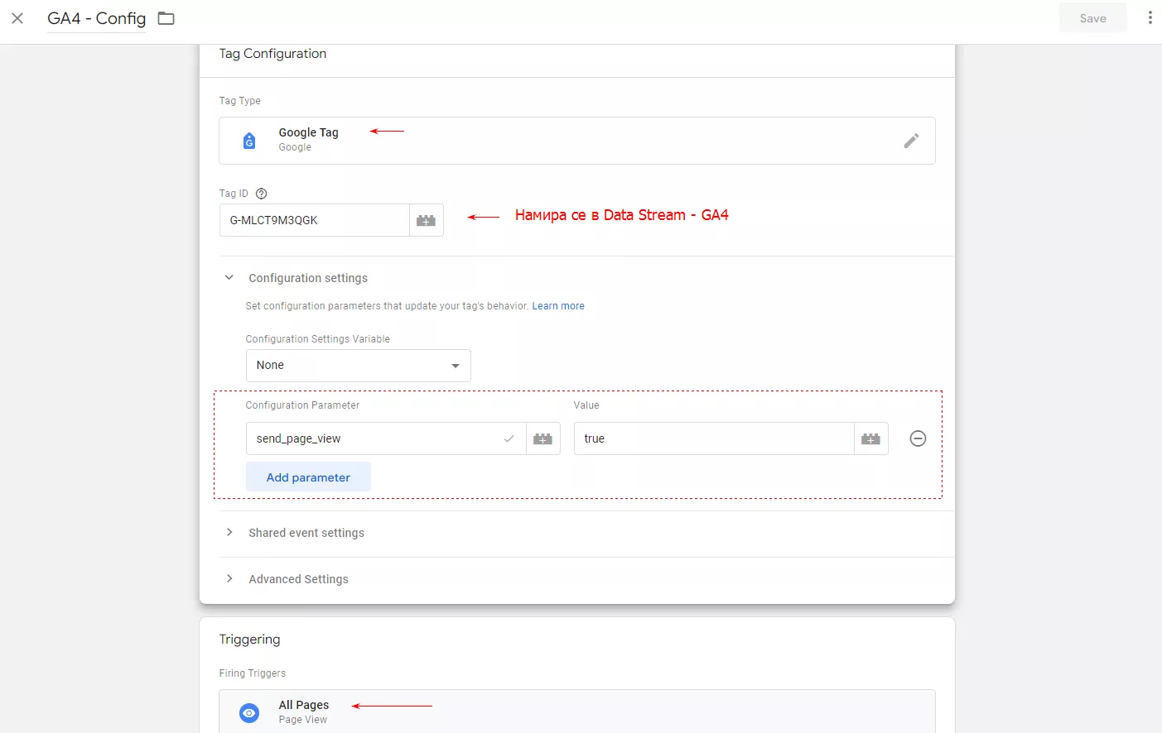Click the Configuration Parameter column label

302,405
